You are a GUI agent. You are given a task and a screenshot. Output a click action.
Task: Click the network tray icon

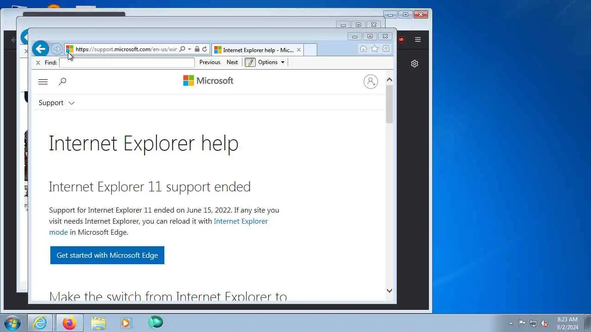point(533,323)
